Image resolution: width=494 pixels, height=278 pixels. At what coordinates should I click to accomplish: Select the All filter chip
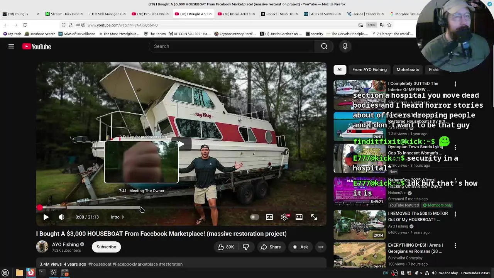(340, 69)
